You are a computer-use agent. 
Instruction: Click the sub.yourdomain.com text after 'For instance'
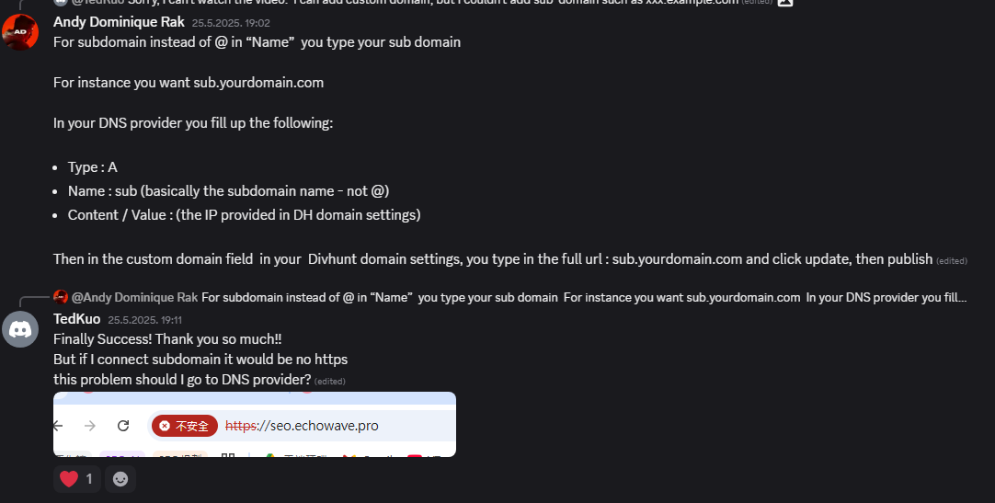click(x=258, y=83)
